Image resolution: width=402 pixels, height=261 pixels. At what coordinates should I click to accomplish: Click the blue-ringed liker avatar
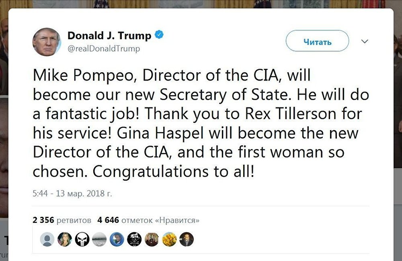pos(117,239)
